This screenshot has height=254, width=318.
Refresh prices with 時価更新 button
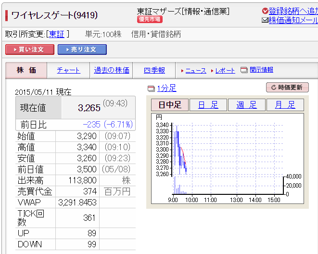(x=287, y=88)
